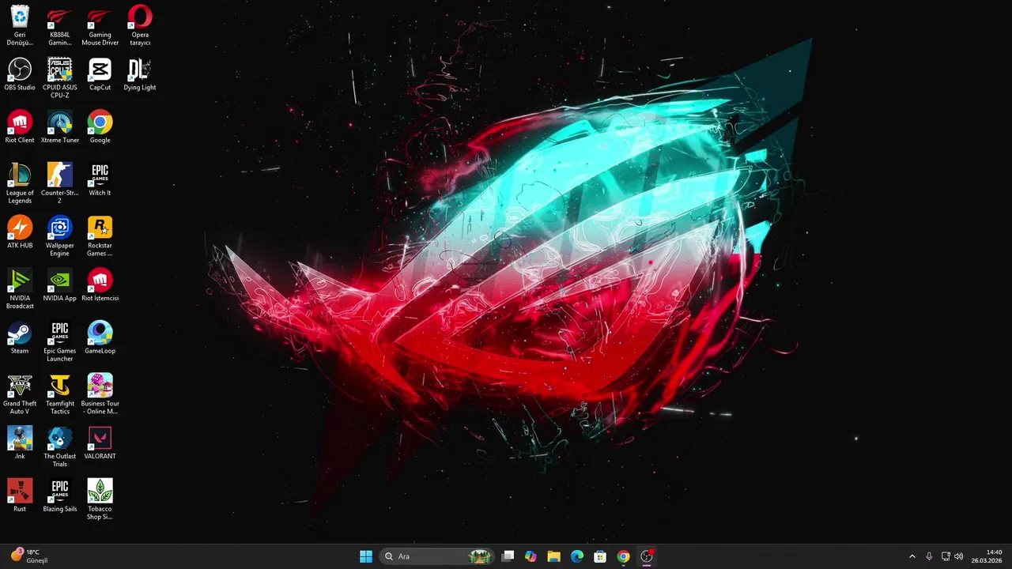The height and width of the screenshot is (569, 1012).
Task: Select the Tobacco Shop Simulator icon
Action: click(100, 499)
